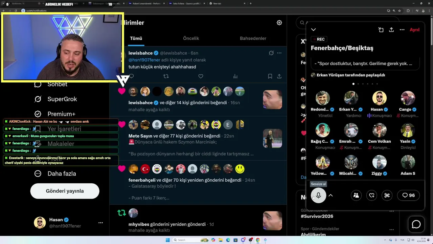Open account options next to Hasan profile
The image size is (433, 244).
pos(100,223)
